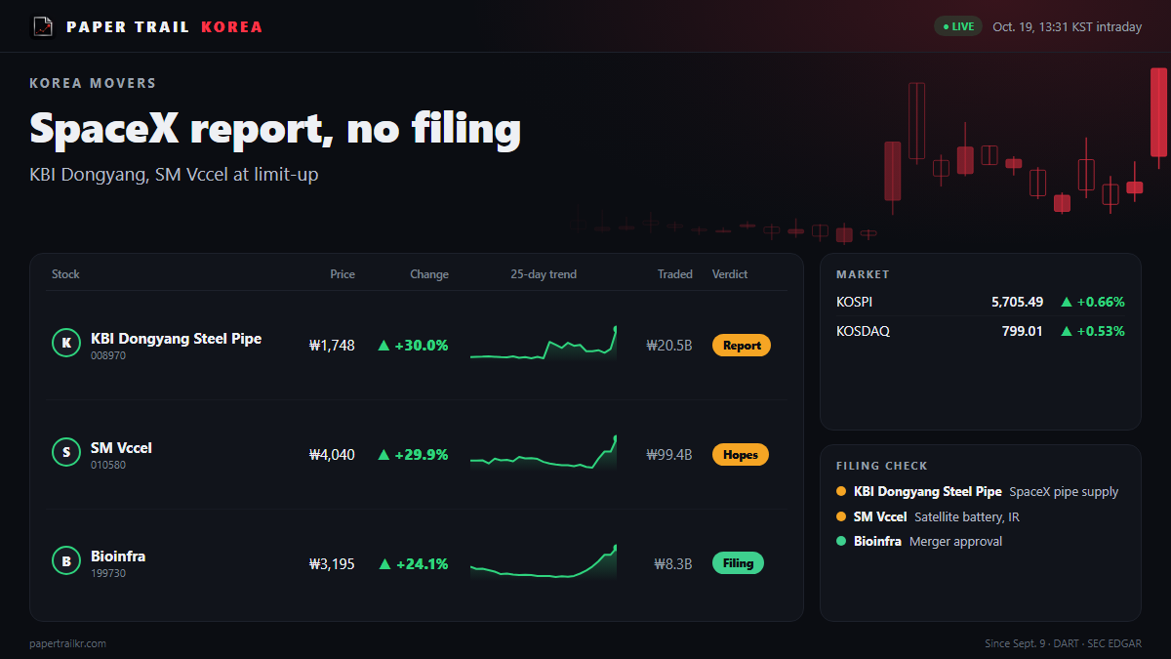Viewport: 1171px width, 659px height.
Task: Click the SM Vccel trend sparkline
Action: coord(544,454)
